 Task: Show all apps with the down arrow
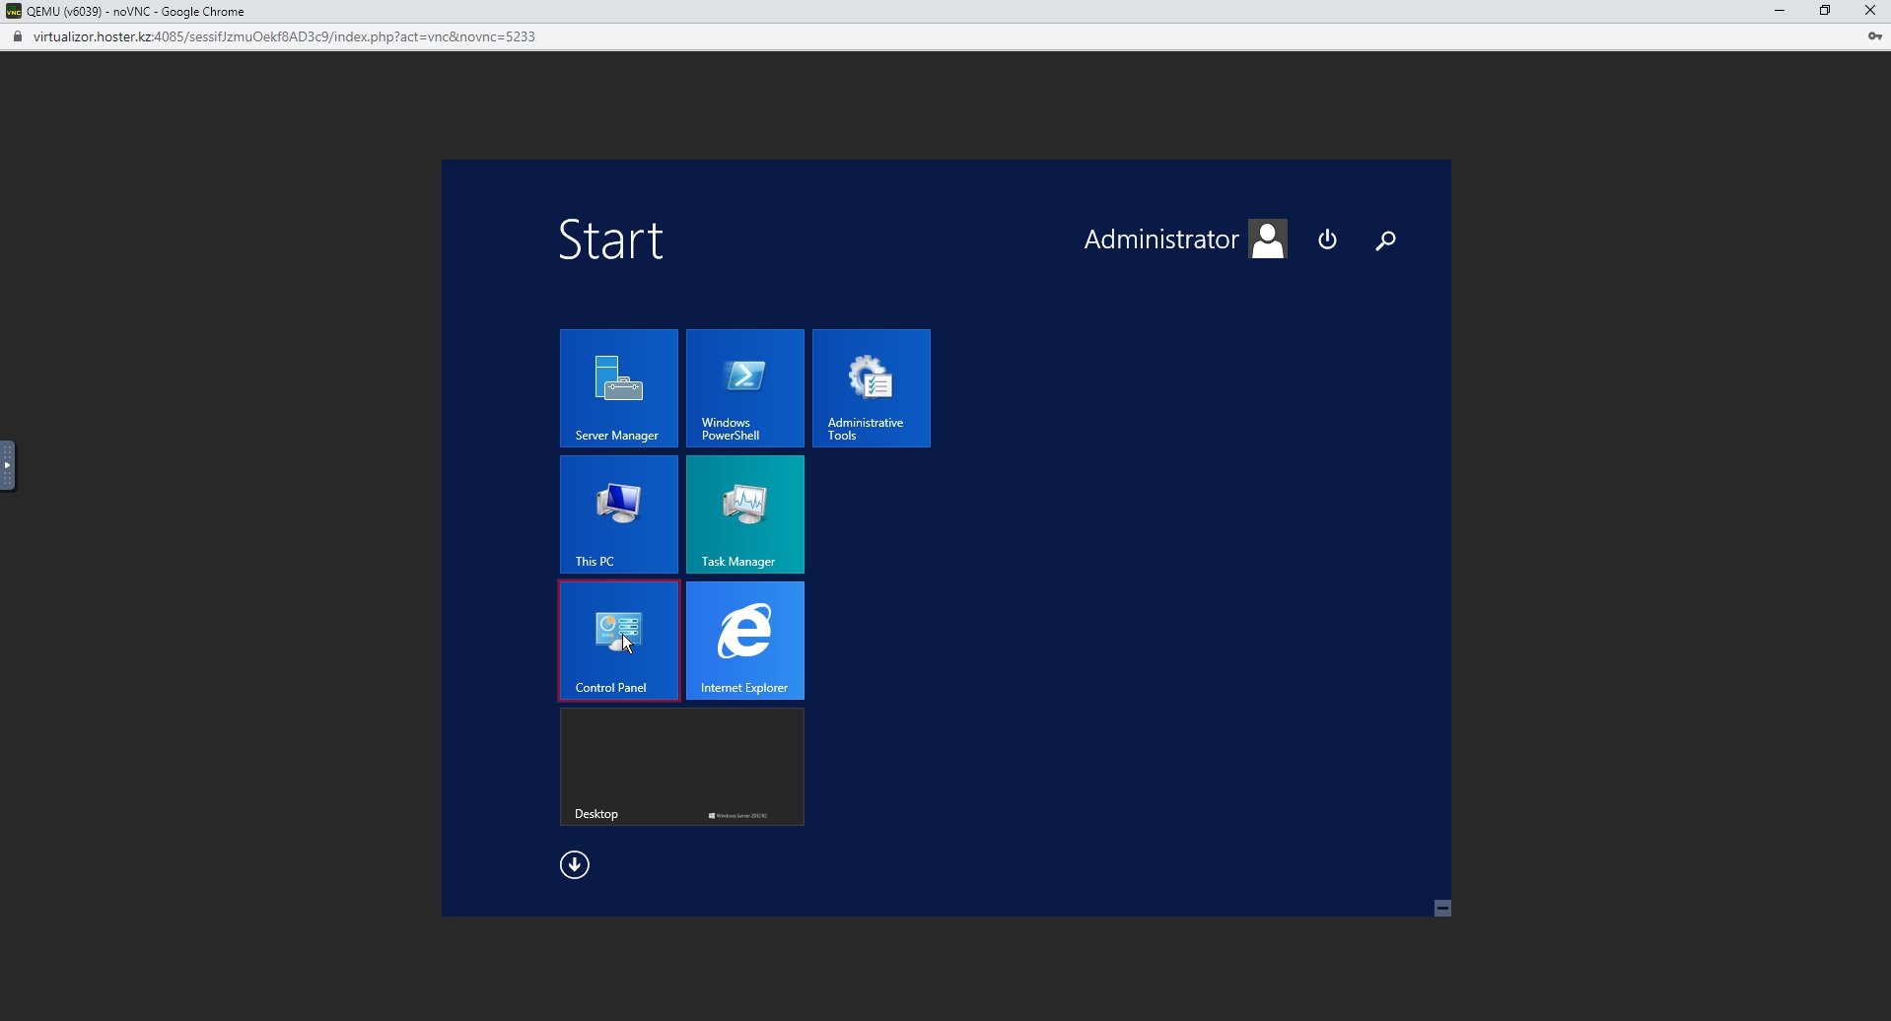point(575,865)
